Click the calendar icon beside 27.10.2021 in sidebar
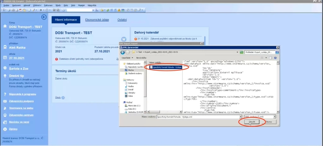This screenshot has width=323, height=146. 5,58
